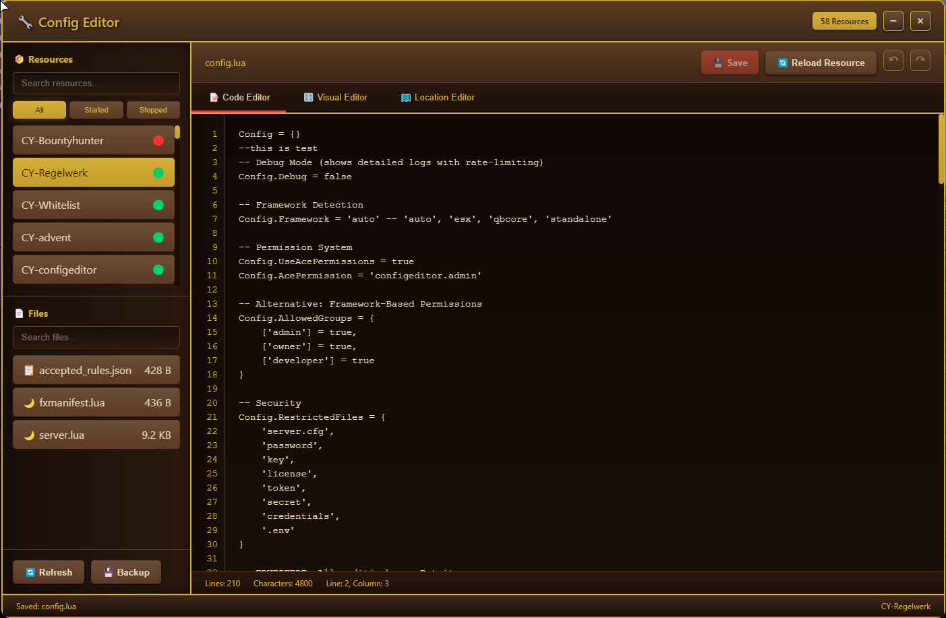Click the accepted_rules.json file icon
This screenshot has width=946, height=618.
(x=29, y=370)
